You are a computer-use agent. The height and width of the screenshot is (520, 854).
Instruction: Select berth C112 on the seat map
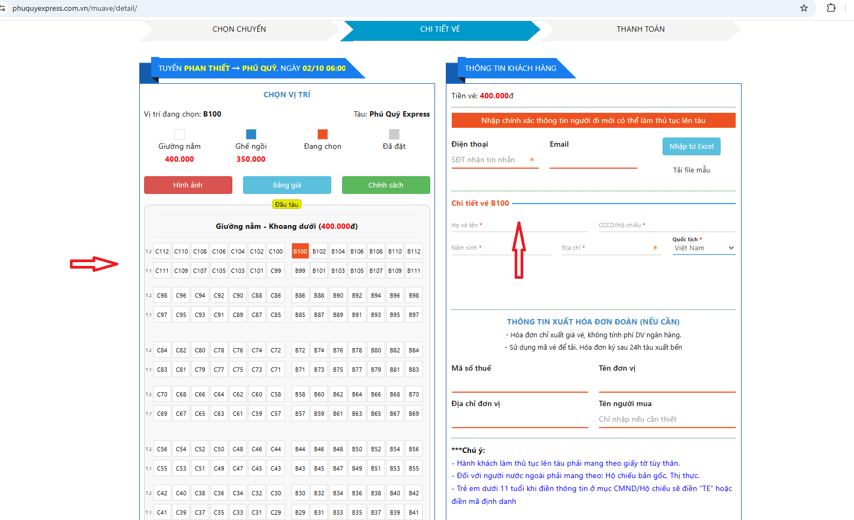162,251
